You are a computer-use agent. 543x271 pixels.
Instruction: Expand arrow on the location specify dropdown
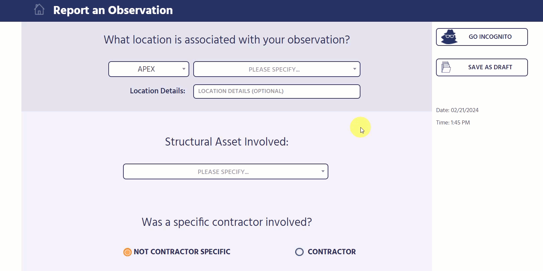click(x=354, y=69)
